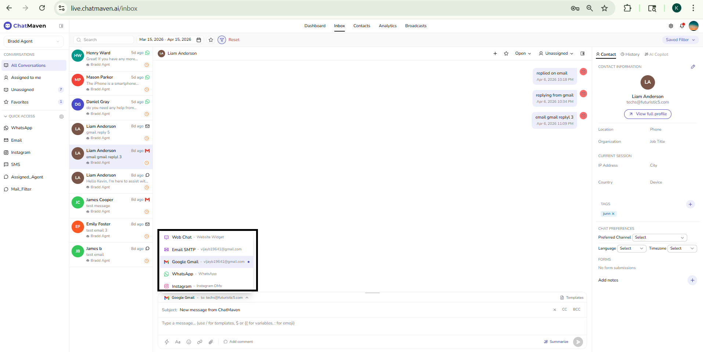The width and height of the screenshot is (703, 352).
Task: Click the filter funnel icon
Action: tap(222, 40)
